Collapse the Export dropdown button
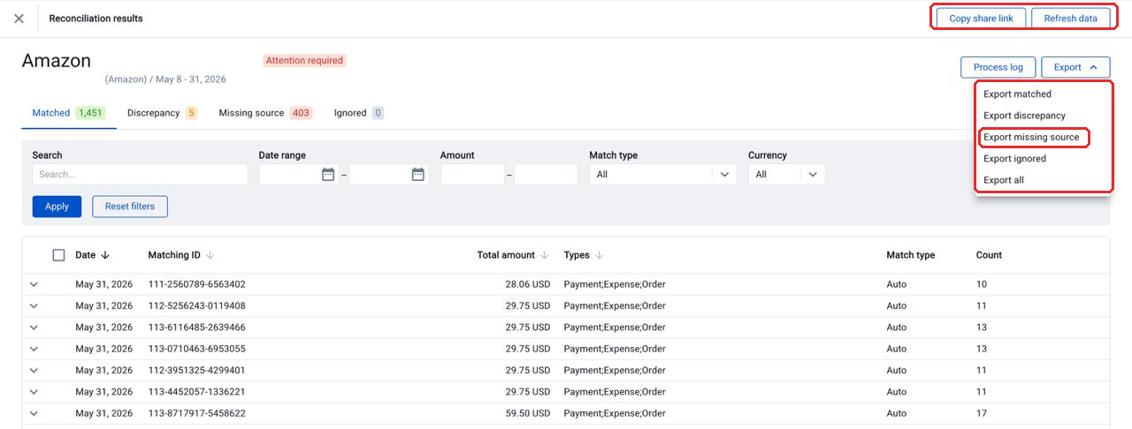Image resolution: width=1132 pixels, height=429 pixels. coord(1075,67)
